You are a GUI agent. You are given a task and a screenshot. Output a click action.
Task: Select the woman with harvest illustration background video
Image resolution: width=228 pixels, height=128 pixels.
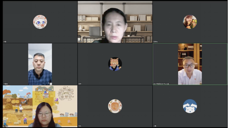coord(40,106)
